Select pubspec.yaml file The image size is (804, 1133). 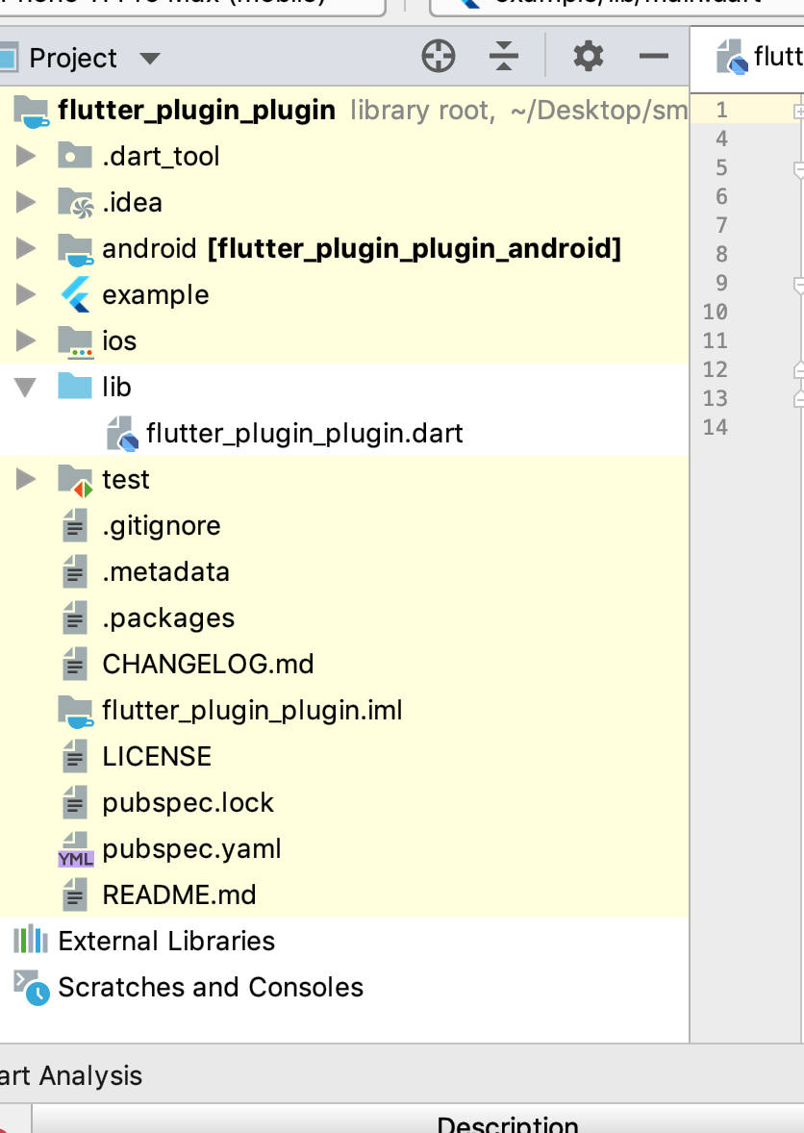(191, 849)
